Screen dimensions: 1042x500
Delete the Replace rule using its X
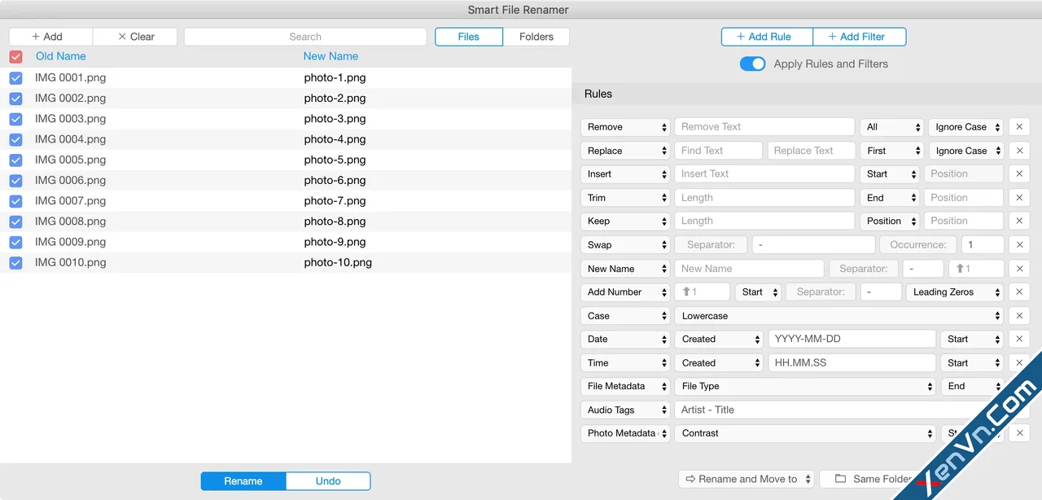(1019, 151)
